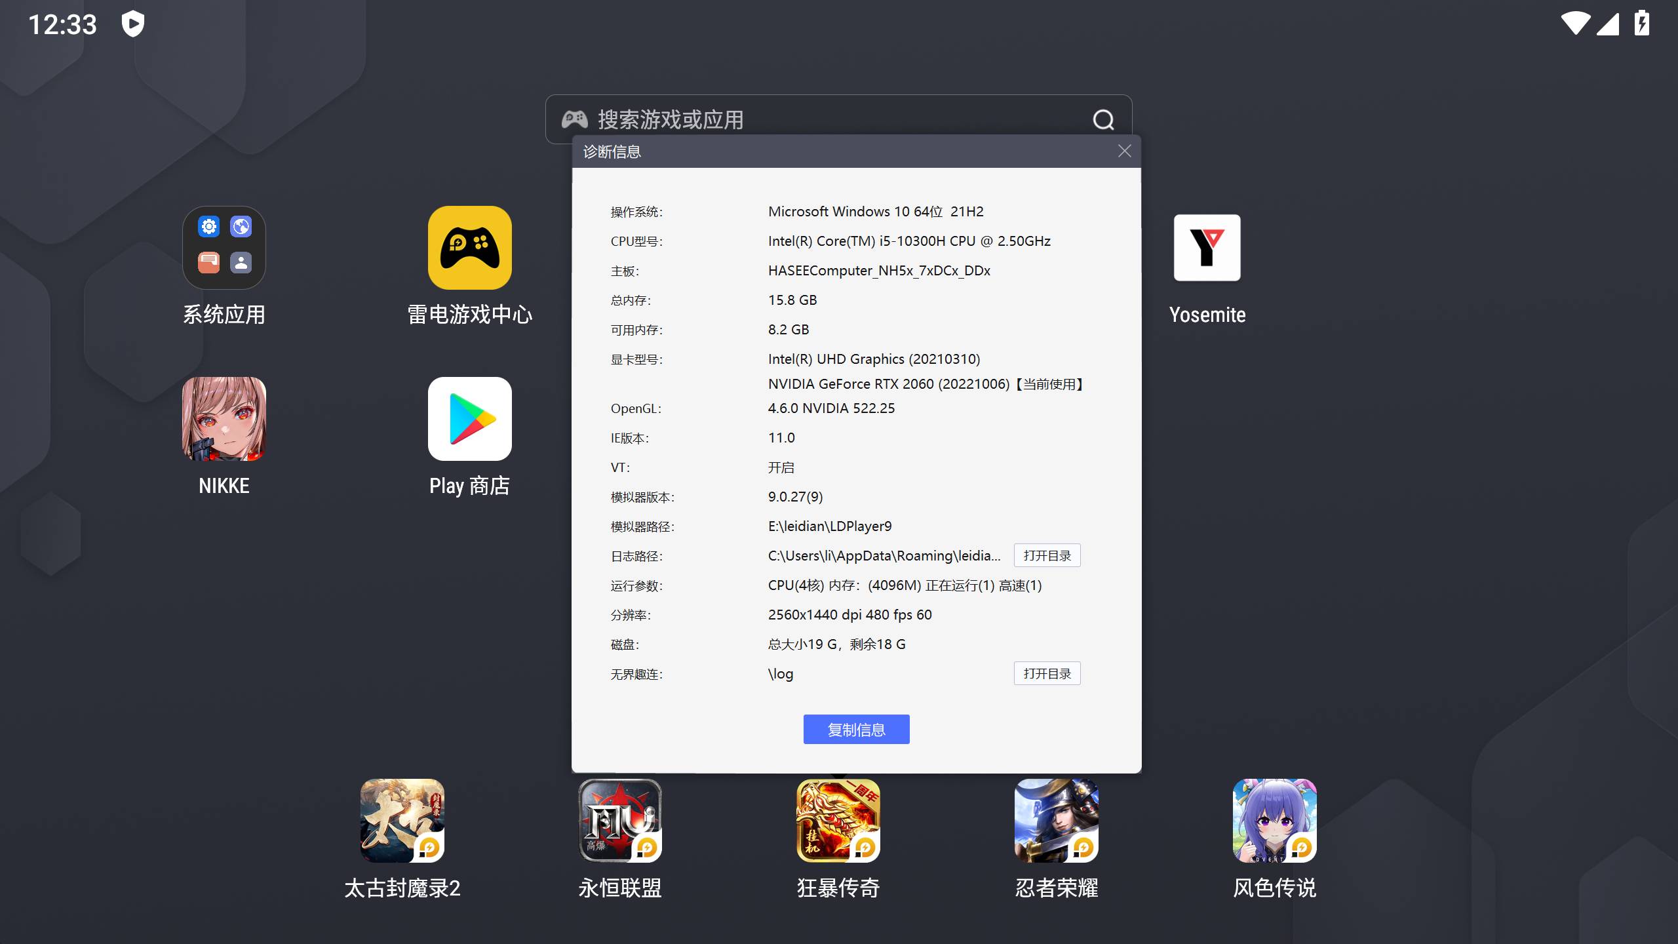Click the shield play icon in status bar

click(133, 24)
